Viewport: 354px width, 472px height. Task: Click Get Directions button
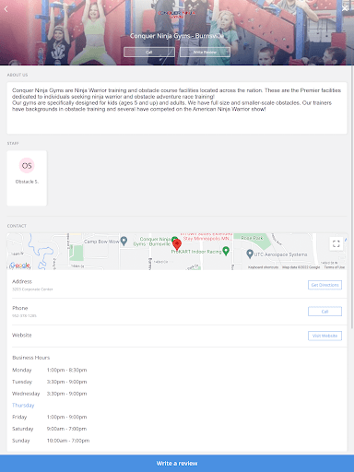click(x=324, y=285)
